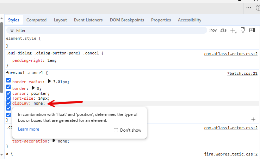Add new style rule plus icon
Image resolution: width=260 pixels, height=159 pixels.
(x=233, y=31)
